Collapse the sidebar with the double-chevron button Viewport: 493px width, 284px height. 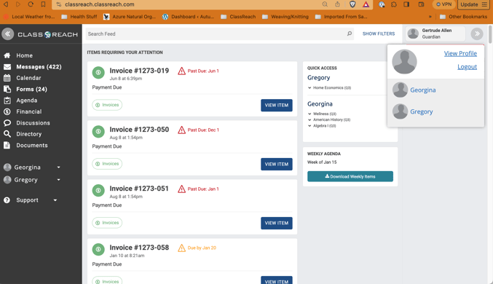coord(8,34)
